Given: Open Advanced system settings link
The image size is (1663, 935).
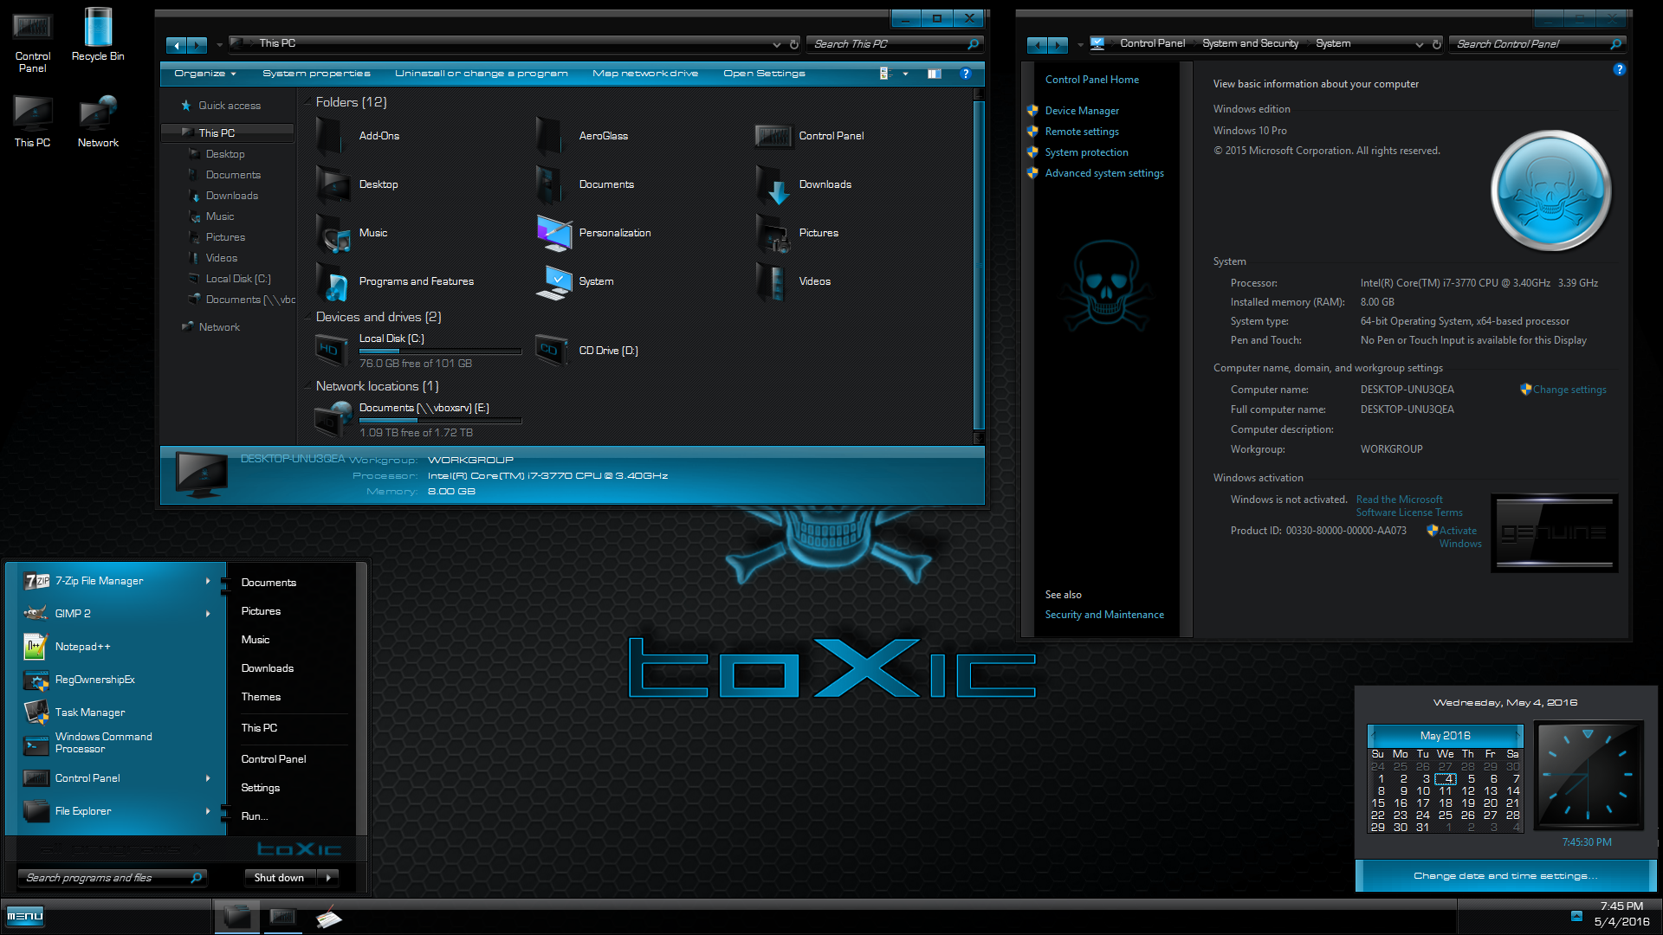Looking at the screenshot, I should 1104,173.
